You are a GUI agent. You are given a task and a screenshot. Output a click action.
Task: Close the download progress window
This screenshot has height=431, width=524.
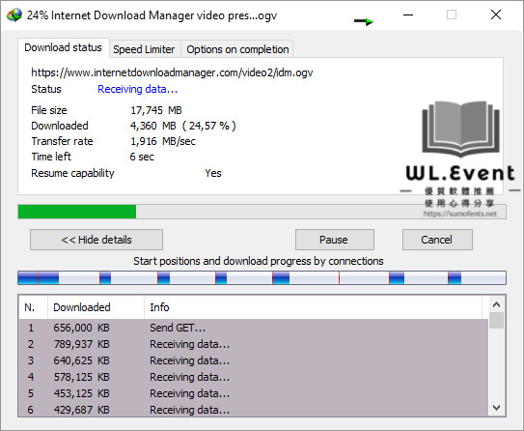(496, 14)
